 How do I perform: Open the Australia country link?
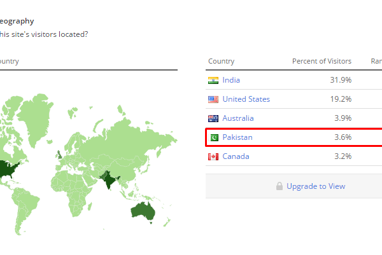point(237,118)
